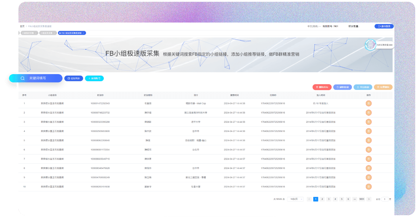
Task: Click the 导出数据 export button
Action: (363, 87)
